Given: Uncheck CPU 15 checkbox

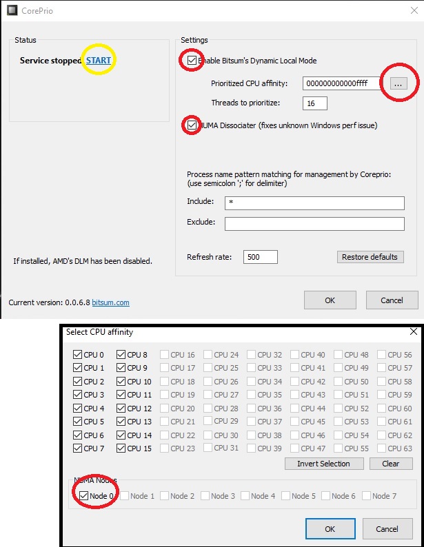Looking at the screenshot, I should click(121, 448).
